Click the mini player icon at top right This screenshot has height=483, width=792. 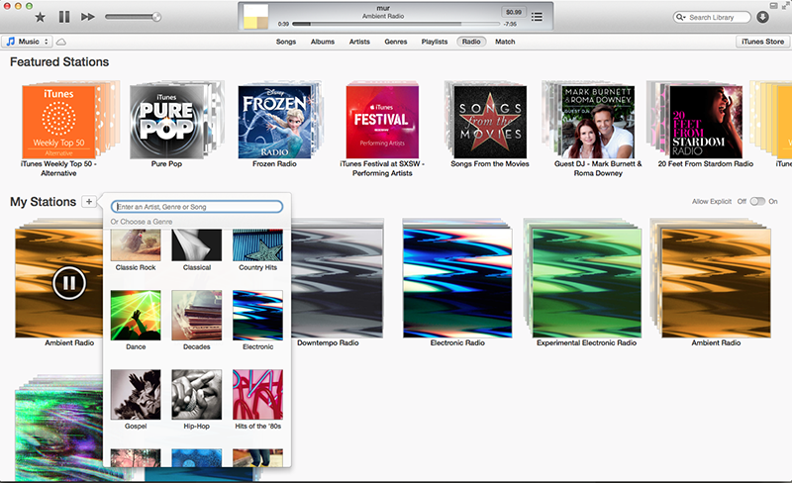[x=774, y=6]
